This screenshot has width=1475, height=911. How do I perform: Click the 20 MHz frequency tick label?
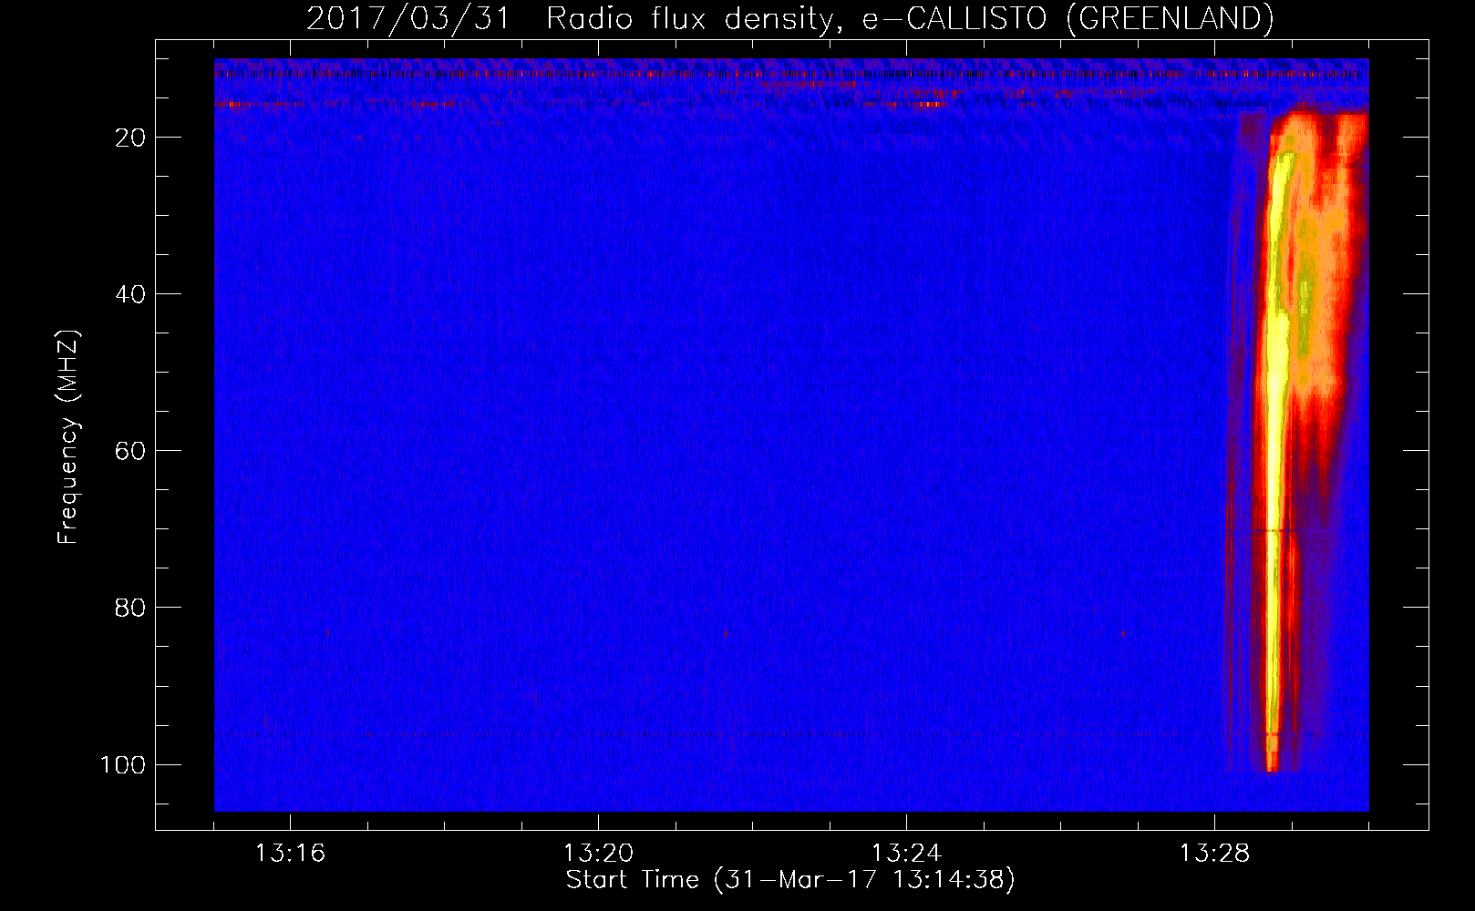130,138
